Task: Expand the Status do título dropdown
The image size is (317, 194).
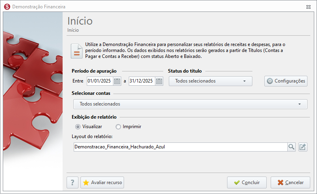Action: point(210,81)
